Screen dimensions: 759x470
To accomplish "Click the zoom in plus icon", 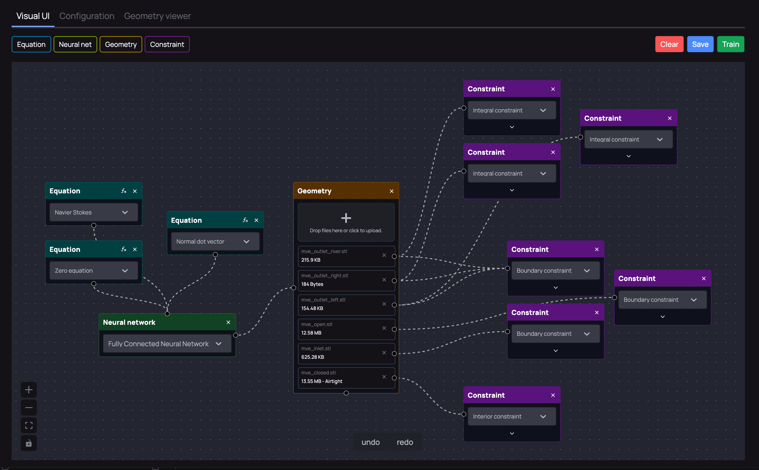I will pyautogui.click(x=29, y=389).
